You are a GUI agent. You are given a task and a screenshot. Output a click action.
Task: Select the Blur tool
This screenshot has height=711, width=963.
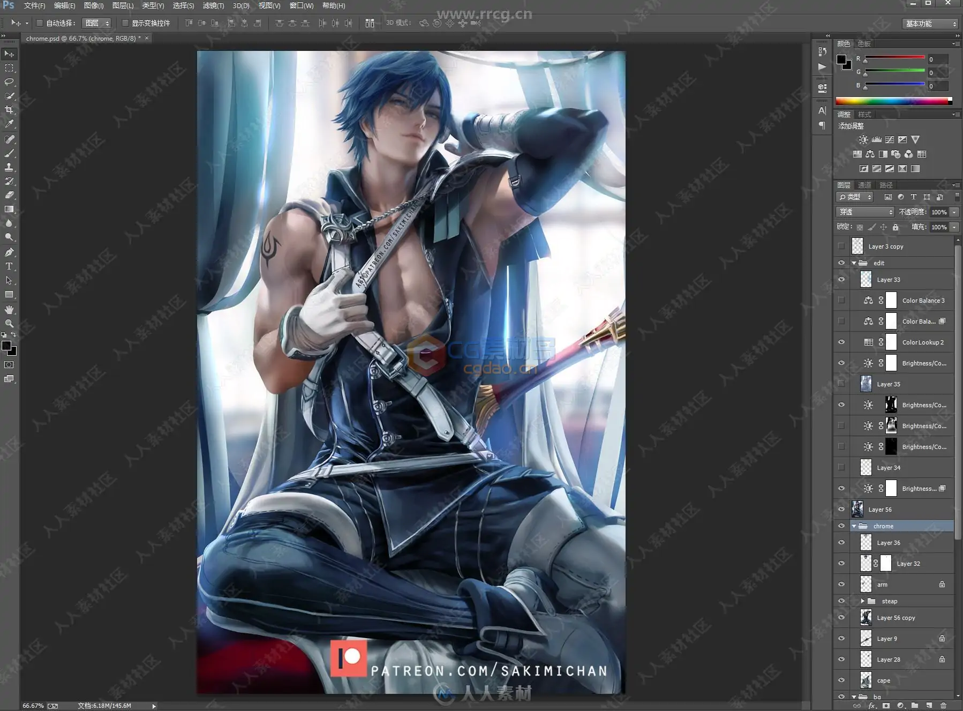click(x=9, y=223)
